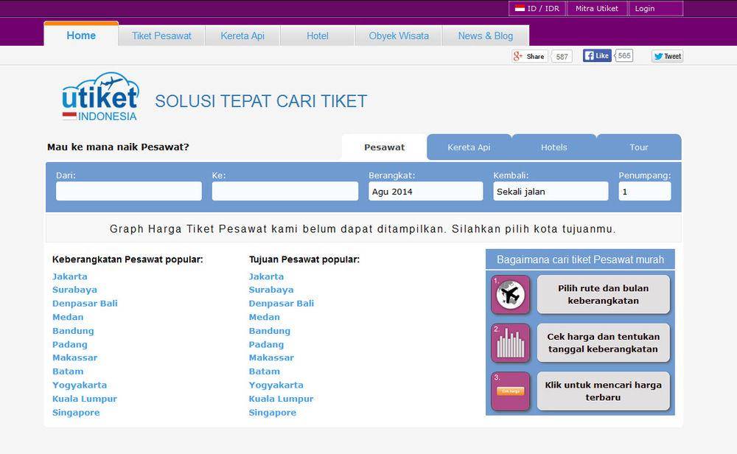The image size is (737, 454).
Task: Open the Mitra Utiket link
Action: (x=597, y=8)
